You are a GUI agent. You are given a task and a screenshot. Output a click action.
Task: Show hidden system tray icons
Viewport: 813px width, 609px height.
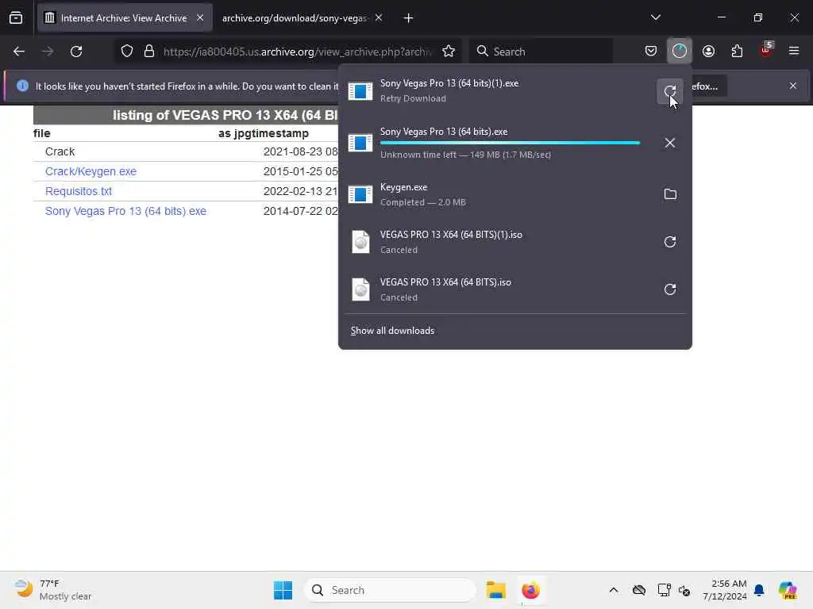click(614, 590)
